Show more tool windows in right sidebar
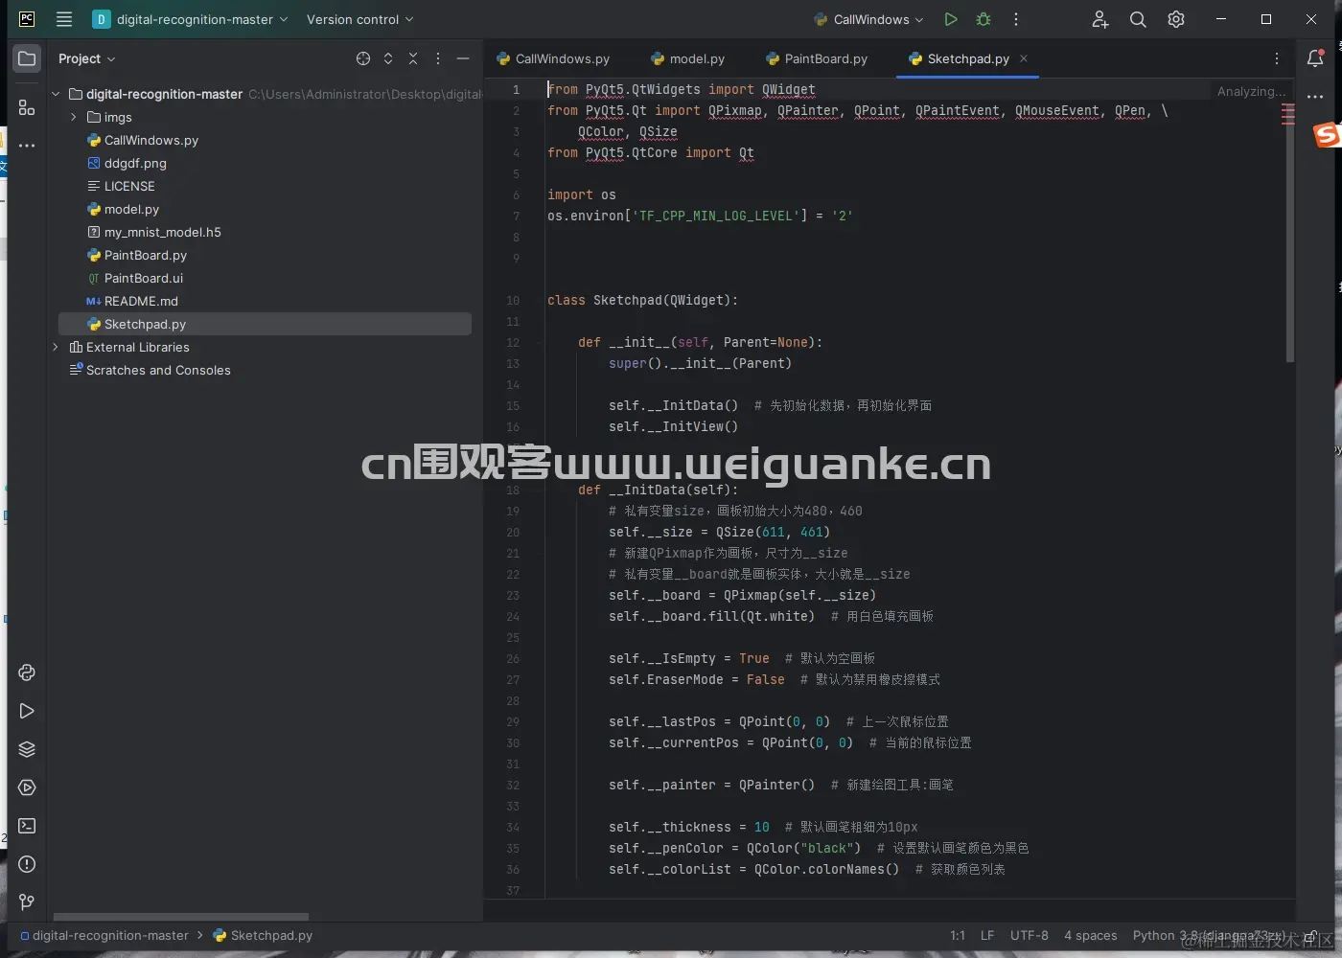 (x=1315, y=97)
